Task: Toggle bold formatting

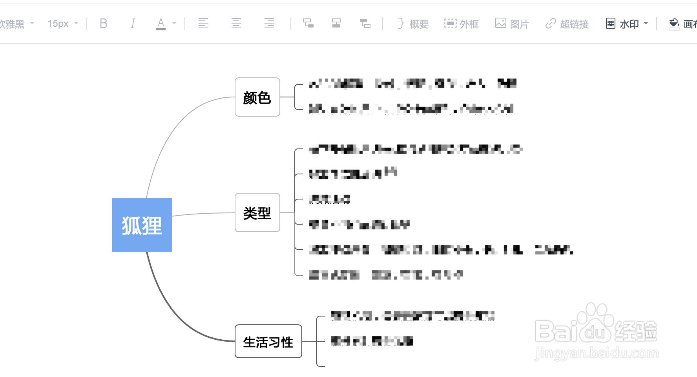Action: [103, 24]
